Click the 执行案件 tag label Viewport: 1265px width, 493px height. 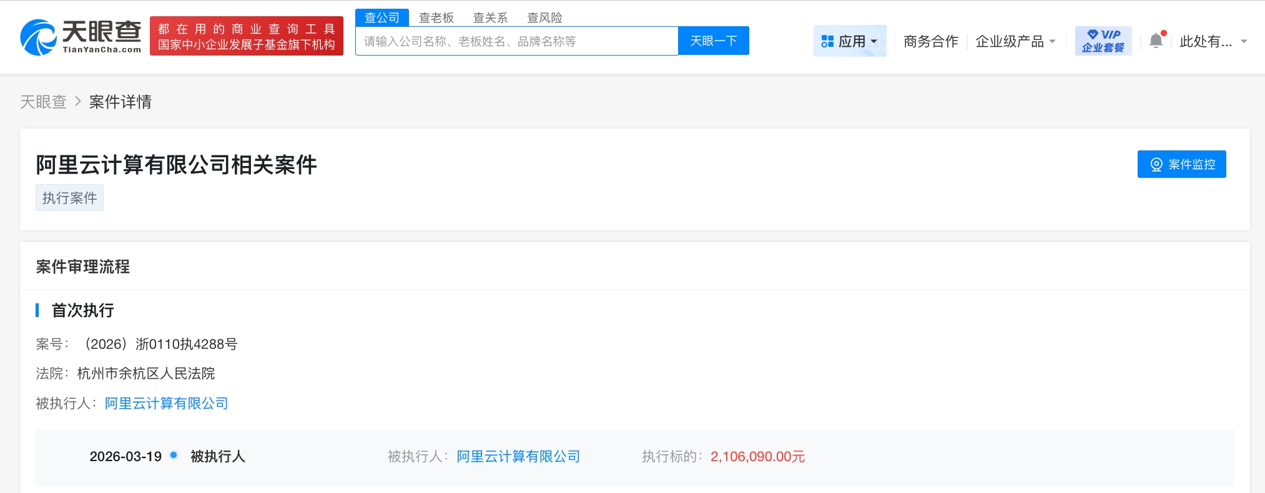click(x=69, y=198)
